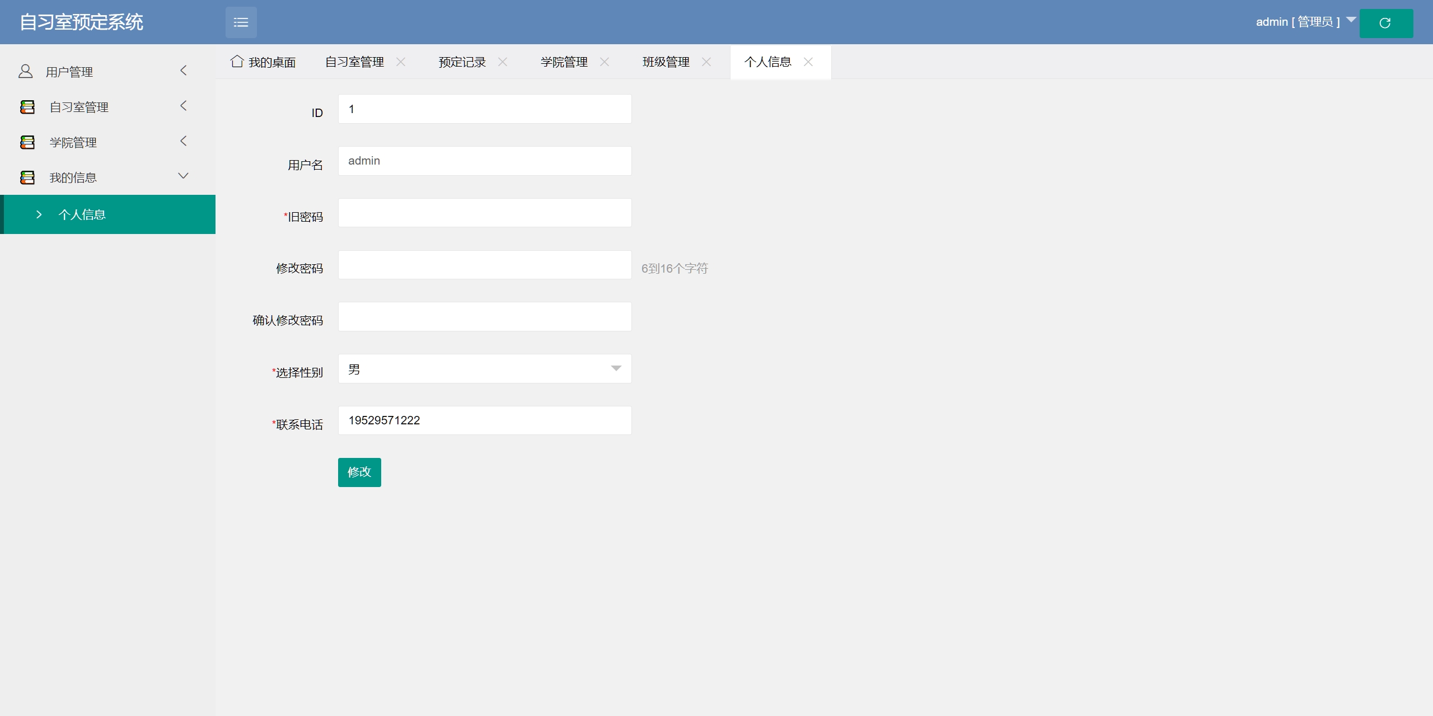Click the arrow icon beside 个人信息 in sidebar
This screenshot has height=716, width=1433.
coord(39,214)
